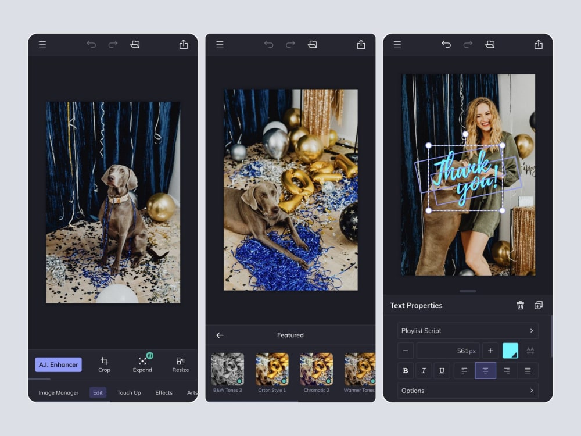The image size is (581, 436).
Task: Switch to the Effects tab
Action: click(164, 392)
